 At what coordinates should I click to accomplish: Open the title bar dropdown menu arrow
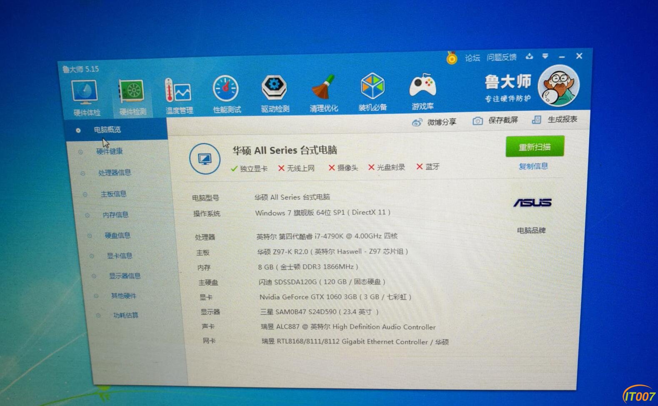click(x=545, y=56)
